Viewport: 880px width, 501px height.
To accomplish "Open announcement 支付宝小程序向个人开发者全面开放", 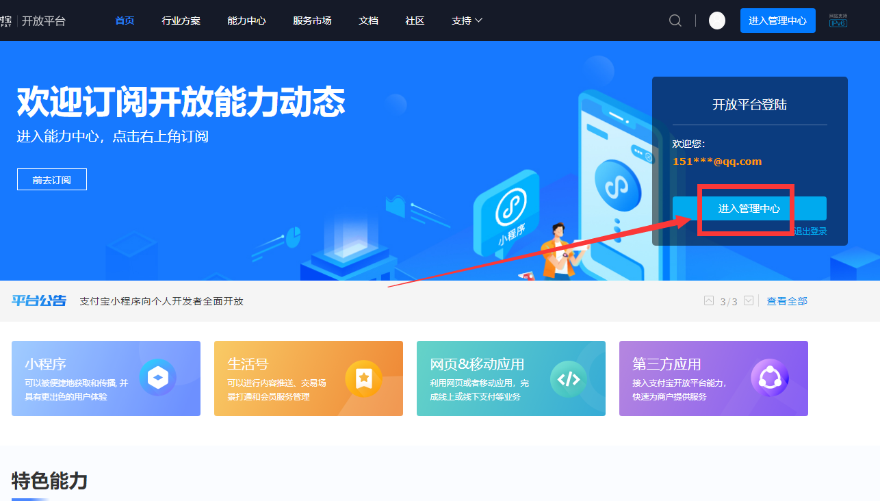I will click(161, 301).
